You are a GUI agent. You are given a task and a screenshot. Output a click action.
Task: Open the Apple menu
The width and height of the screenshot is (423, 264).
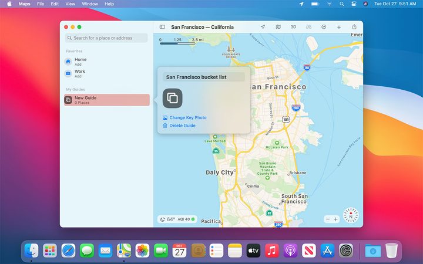click(x=9, y=4)
